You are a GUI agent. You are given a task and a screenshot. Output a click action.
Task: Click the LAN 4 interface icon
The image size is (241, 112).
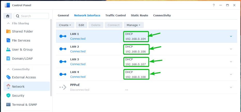tap(63, 74)
